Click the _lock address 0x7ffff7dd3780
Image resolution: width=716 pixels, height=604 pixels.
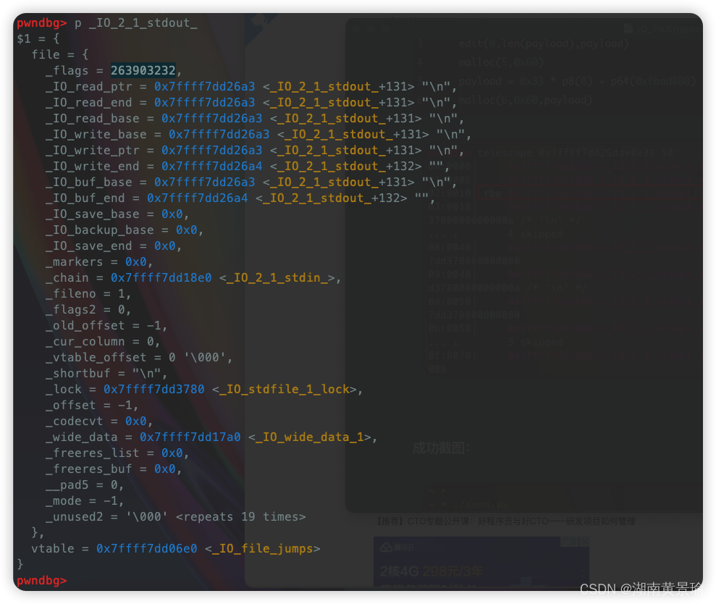click(154, 389)
